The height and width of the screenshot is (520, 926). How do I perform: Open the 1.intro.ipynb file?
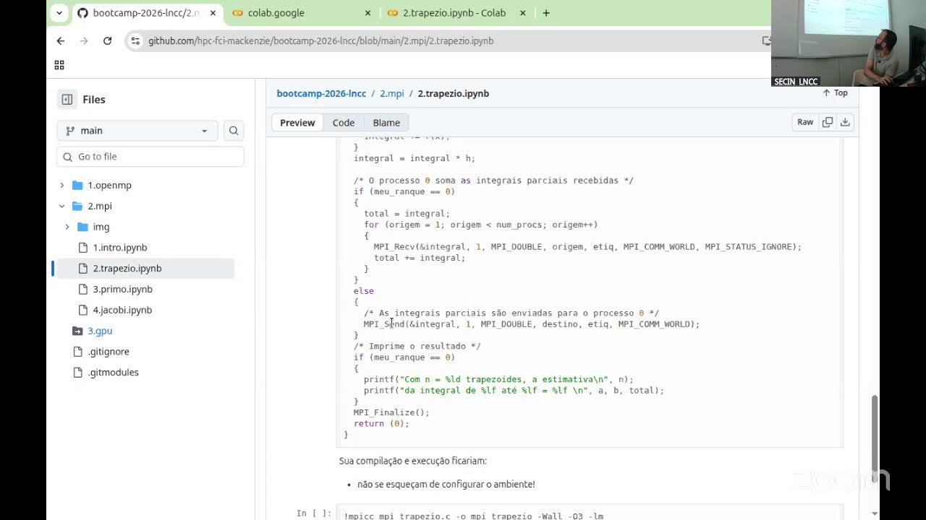click(119, 248)
